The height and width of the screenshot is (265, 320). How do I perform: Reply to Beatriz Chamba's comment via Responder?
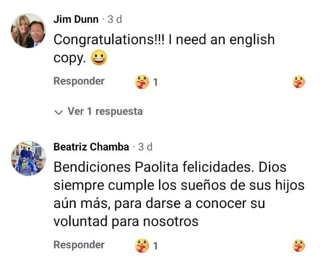tap(79, 244)
